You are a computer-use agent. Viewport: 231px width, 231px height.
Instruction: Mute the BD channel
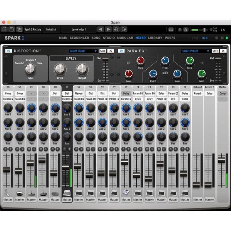[6, 149]
